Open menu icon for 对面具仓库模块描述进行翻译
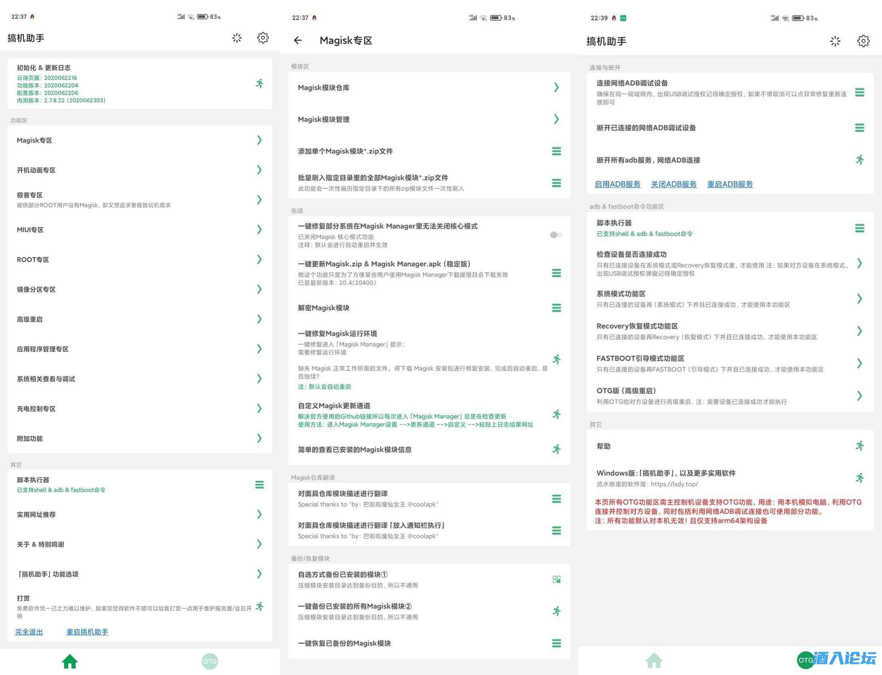 click(x=556, y=499)
